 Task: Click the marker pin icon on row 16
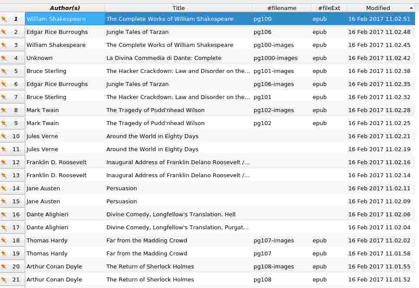point(3,214)
